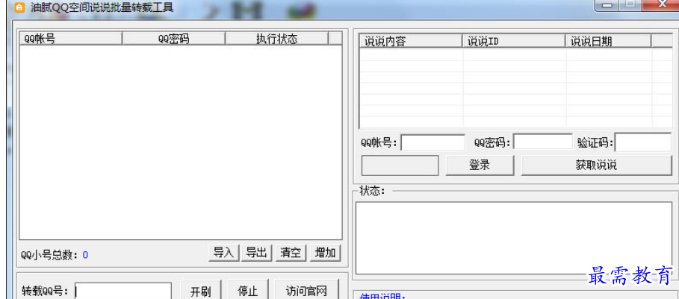The width and height of the screenshot is (679, 299).
Task: Click the 停止 button
Action: click(x=248, y=290)
